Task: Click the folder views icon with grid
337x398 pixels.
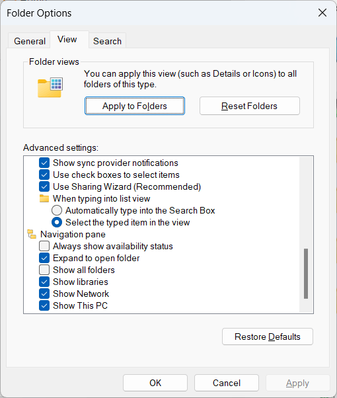Action: [x=50, y=87]
